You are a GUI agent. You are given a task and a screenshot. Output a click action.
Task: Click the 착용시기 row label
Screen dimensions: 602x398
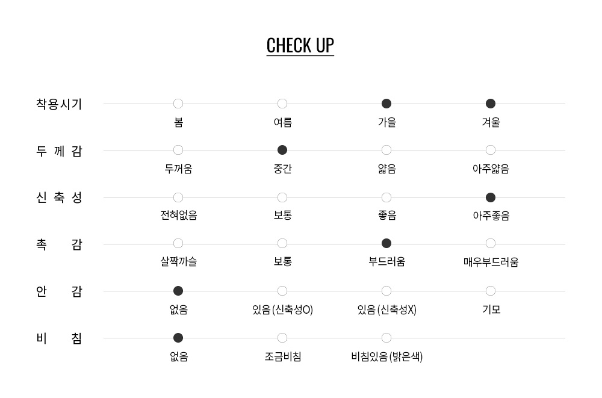click(x=59, y=104)
